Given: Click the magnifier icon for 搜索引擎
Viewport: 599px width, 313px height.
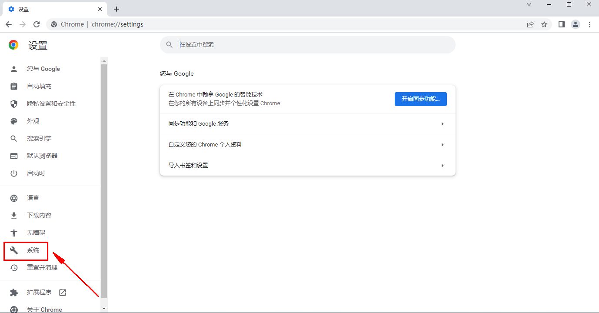Looking at the screenshot, I should [14, 138].
